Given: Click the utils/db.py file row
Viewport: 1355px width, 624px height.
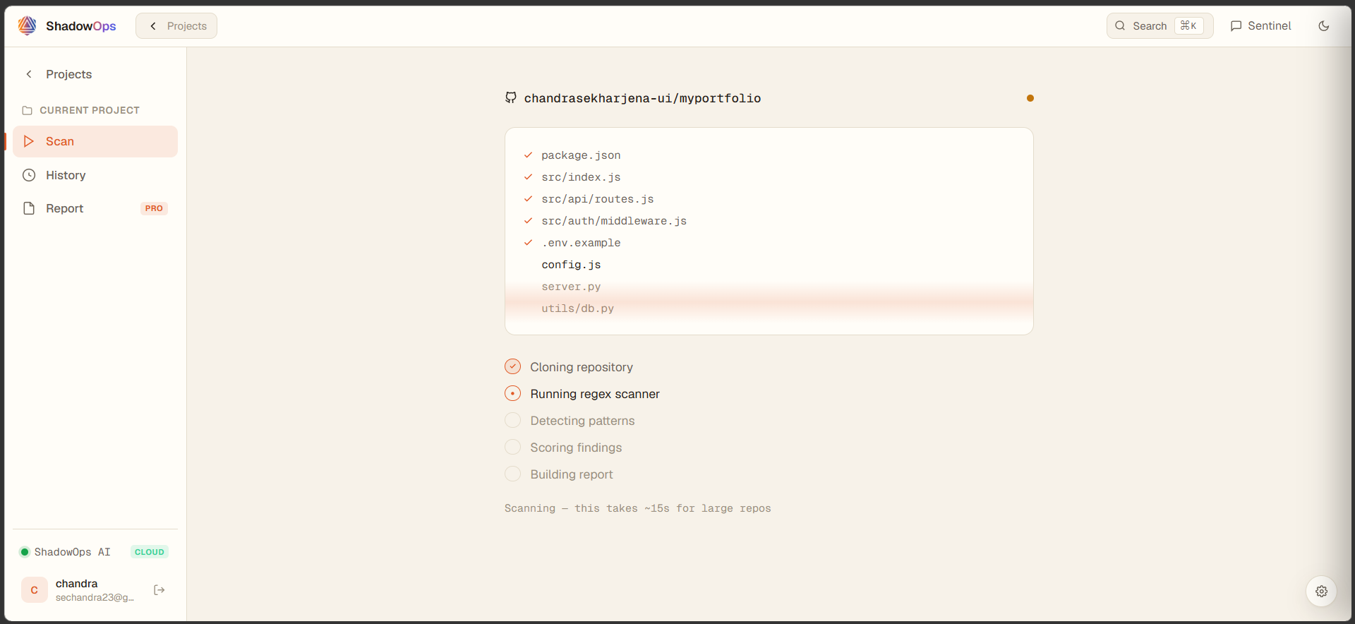Looking at the screenshot, I should [x=769, y=308].
